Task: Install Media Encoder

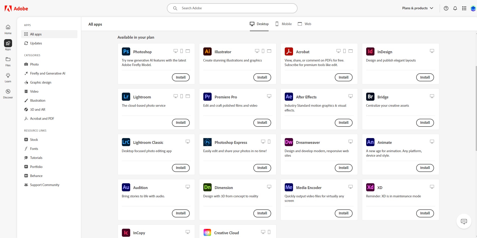Action: 344,213
